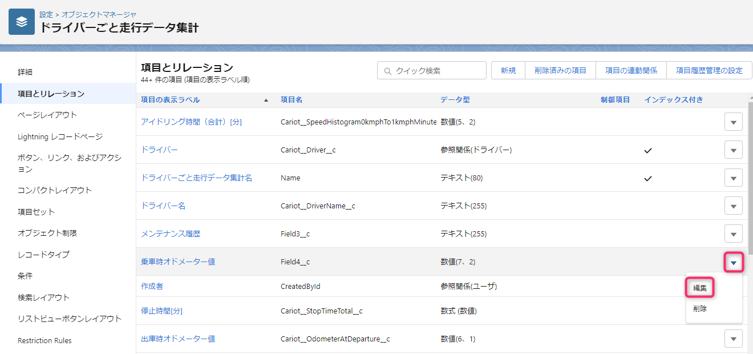Click the Cariot__OdometerAtDeparture__c field name cell
Viewport: 753px width, 354px height.
point(335,339)
